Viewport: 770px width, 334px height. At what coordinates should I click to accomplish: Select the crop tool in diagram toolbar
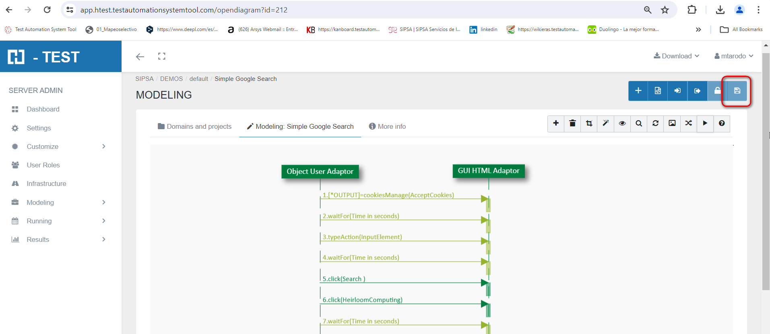coord(589,124)
